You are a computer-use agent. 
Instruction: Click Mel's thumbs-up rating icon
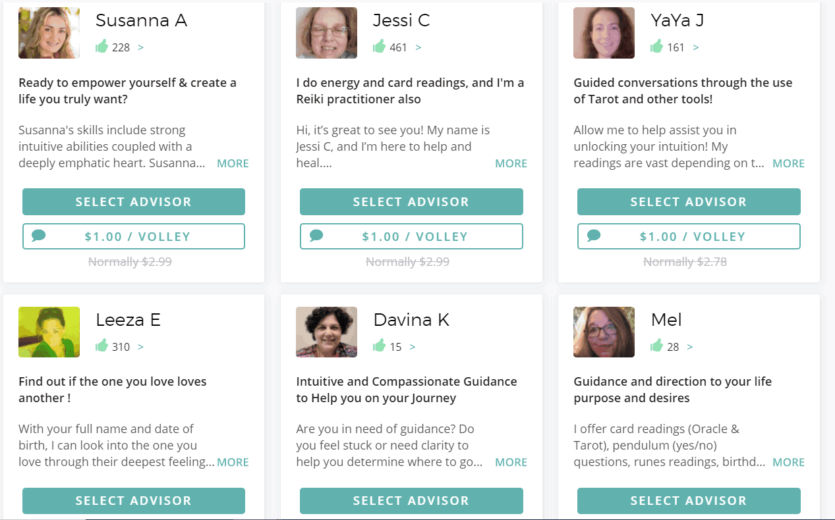(656, 346)
